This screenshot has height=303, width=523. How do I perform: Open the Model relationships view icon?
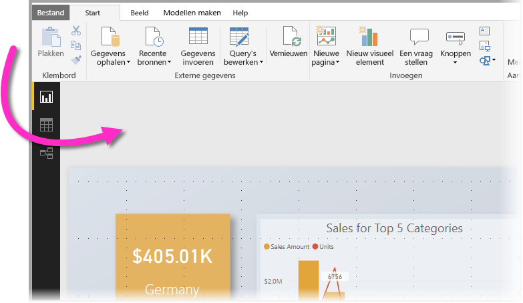coord(46,153)
